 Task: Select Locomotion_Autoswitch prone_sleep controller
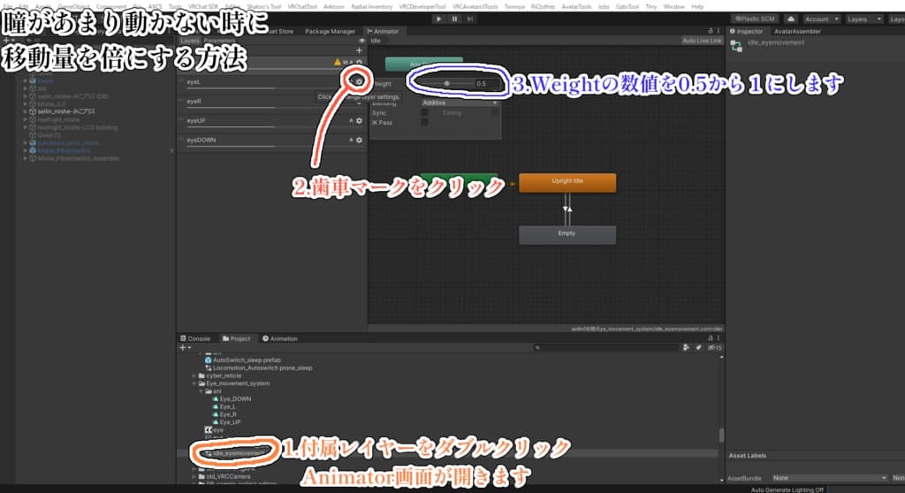click(259, 368)
